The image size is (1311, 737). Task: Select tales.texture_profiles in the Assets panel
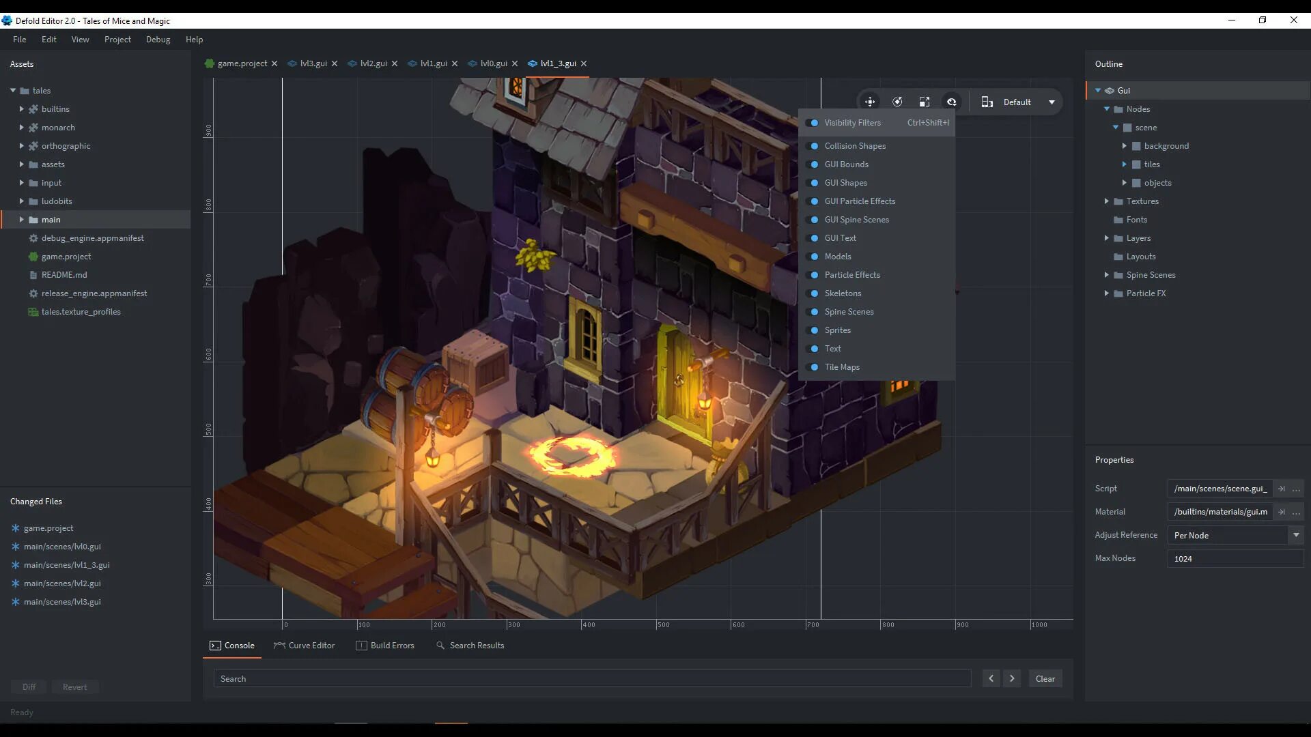click(x=80, y=311)
